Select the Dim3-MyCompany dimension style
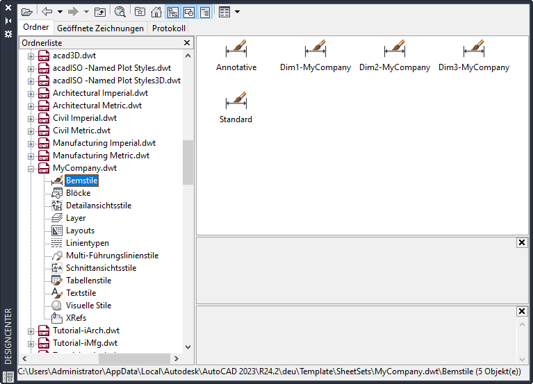 pos(474,56)
